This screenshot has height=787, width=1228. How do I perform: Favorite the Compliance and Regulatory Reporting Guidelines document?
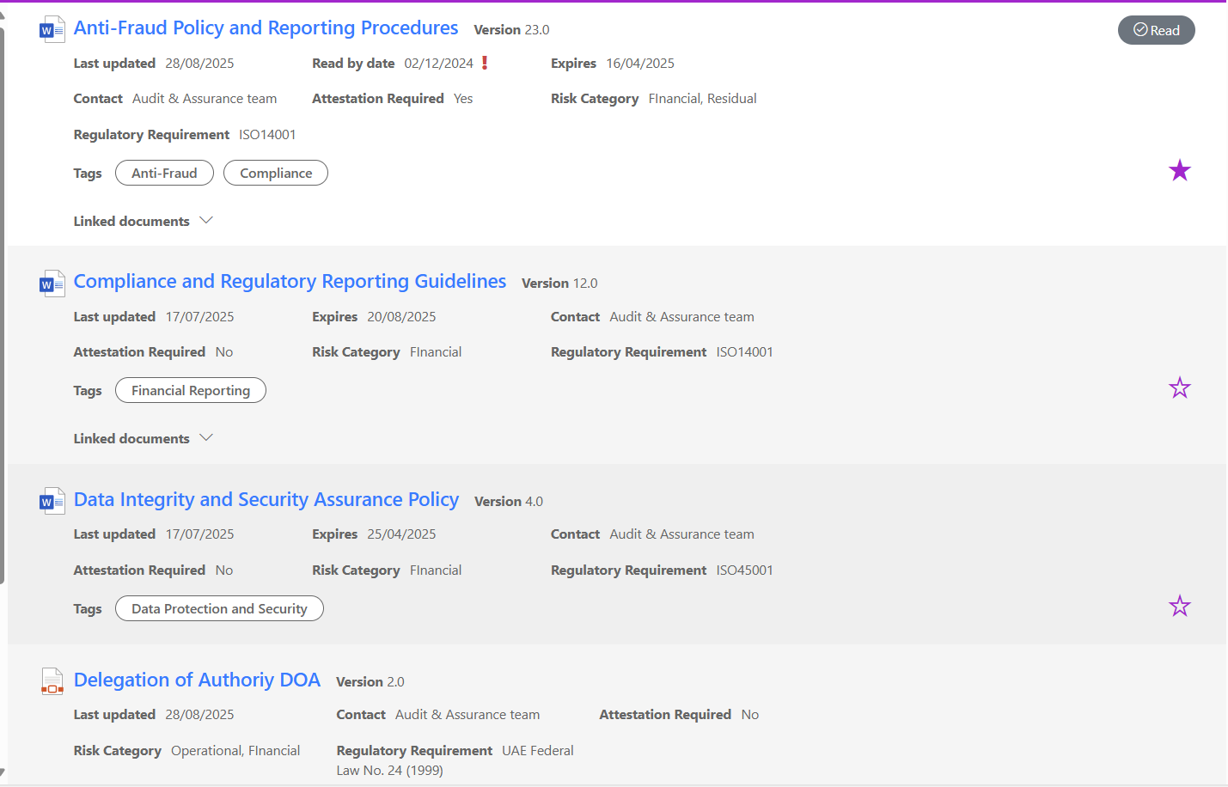tap(1179, 388)
